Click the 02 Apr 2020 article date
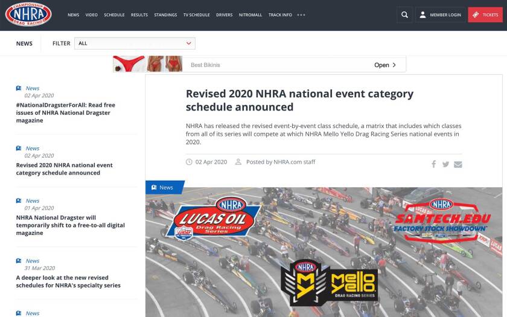The width and height of the screenshot is (507, 317). (x=211, y=162)
